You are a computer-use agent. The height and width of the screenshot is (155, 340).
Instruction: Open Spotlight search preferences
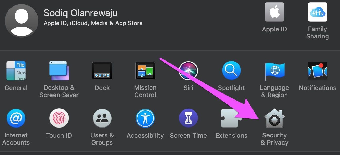(x=231, y=71)
